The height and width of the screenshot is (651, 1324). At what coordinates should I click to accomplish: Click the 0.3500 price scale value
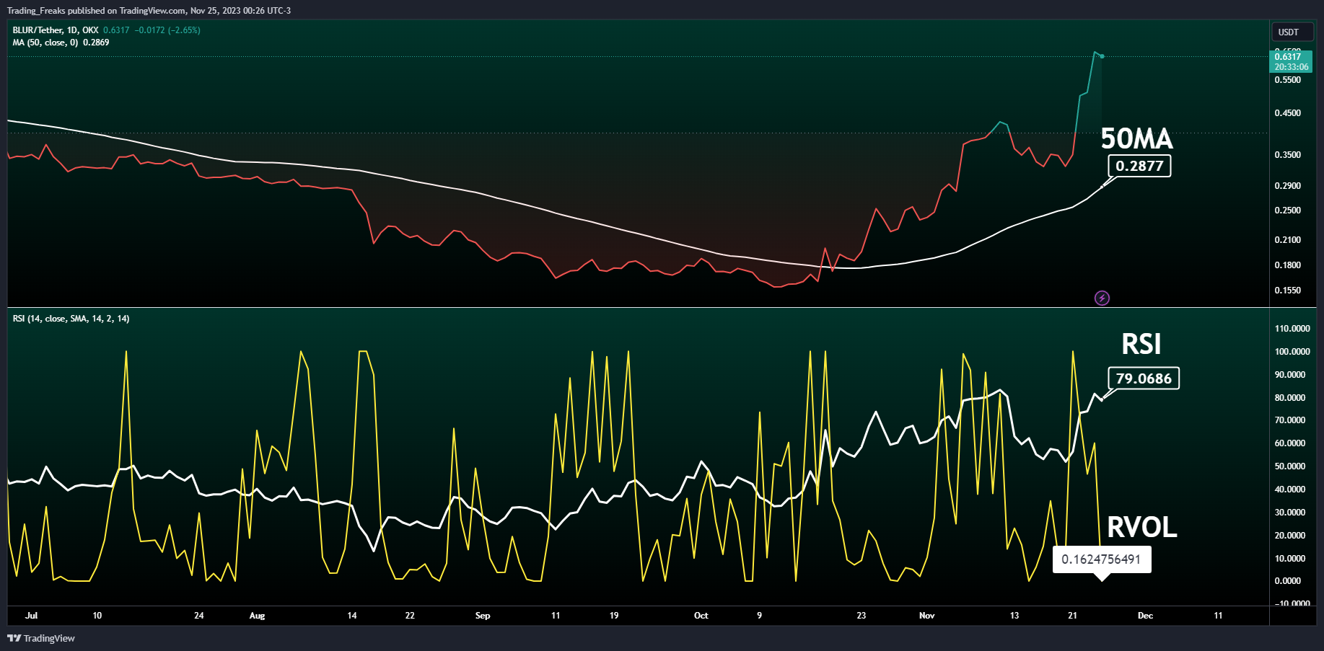tap(1288, 155)
